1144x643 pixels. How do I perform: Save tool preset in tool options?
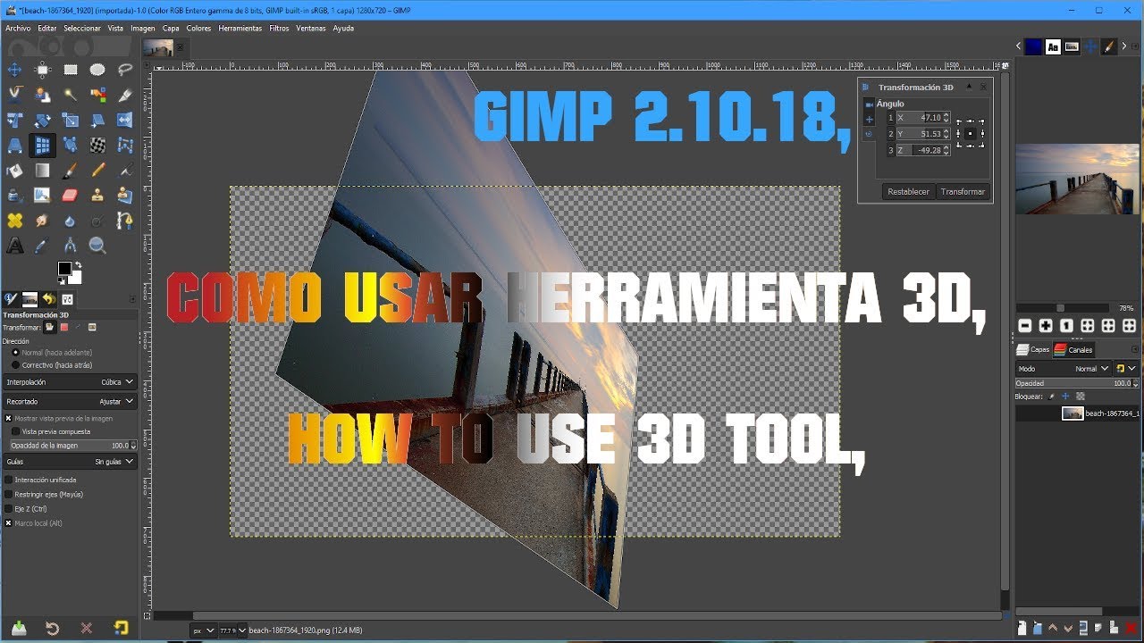(19, 628)
